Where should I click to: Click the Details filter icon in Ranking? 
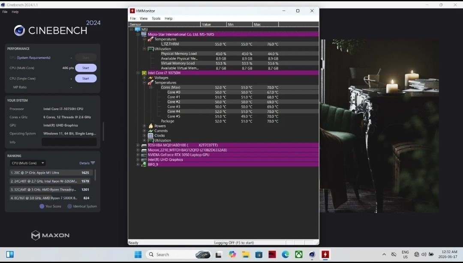click(93, 163)
